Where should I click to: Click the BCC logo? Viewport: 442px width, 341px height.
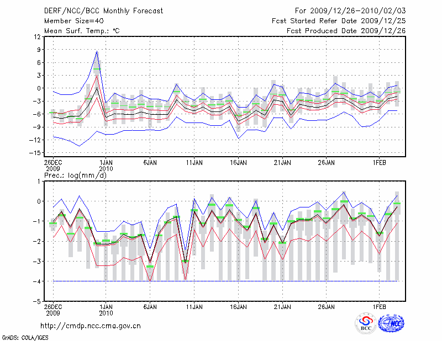pyautogui.click(x=366, y=324)
